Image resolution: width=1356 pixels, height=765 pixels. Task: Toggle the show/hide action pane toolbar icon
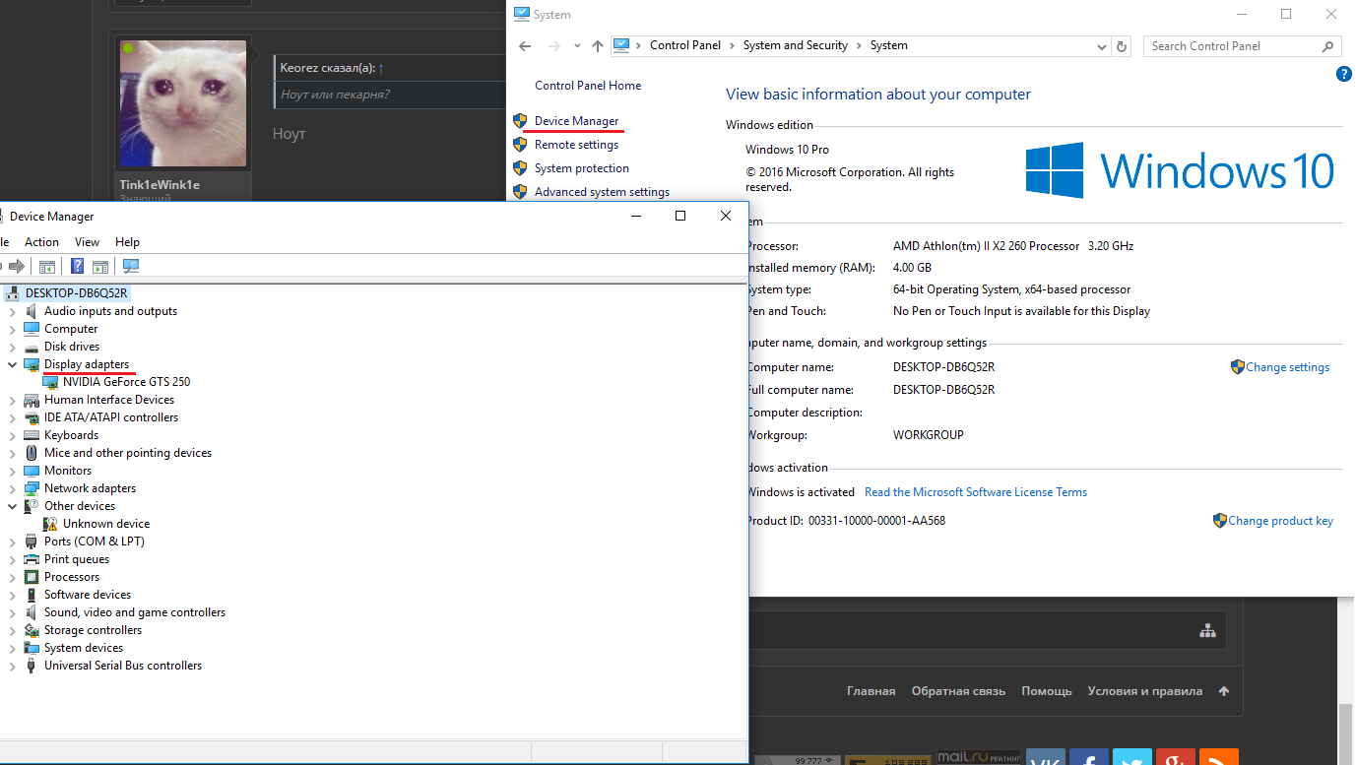(100, 266)
